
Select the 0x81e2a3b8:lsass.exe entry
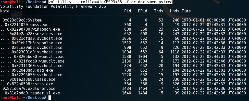[32, 79]
